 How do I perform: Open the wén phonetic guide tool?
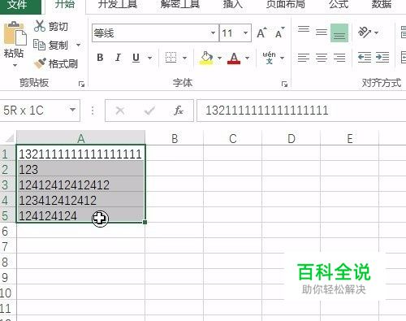pyautogui.click(x=269, y=58)
